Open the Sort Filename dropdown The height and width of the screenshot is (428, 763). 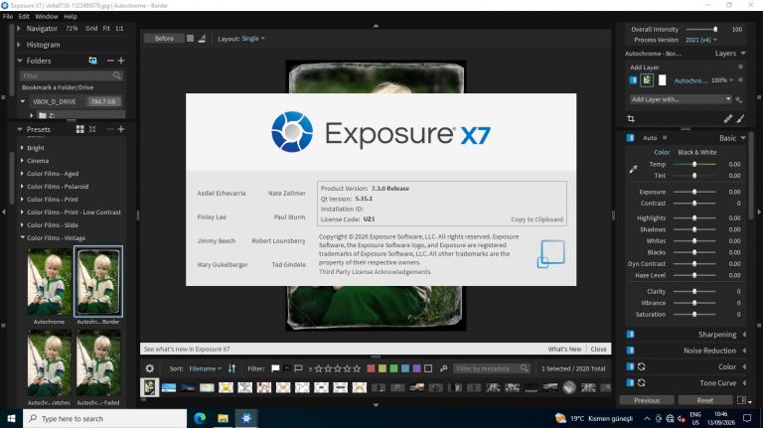[x=205, y=368]
